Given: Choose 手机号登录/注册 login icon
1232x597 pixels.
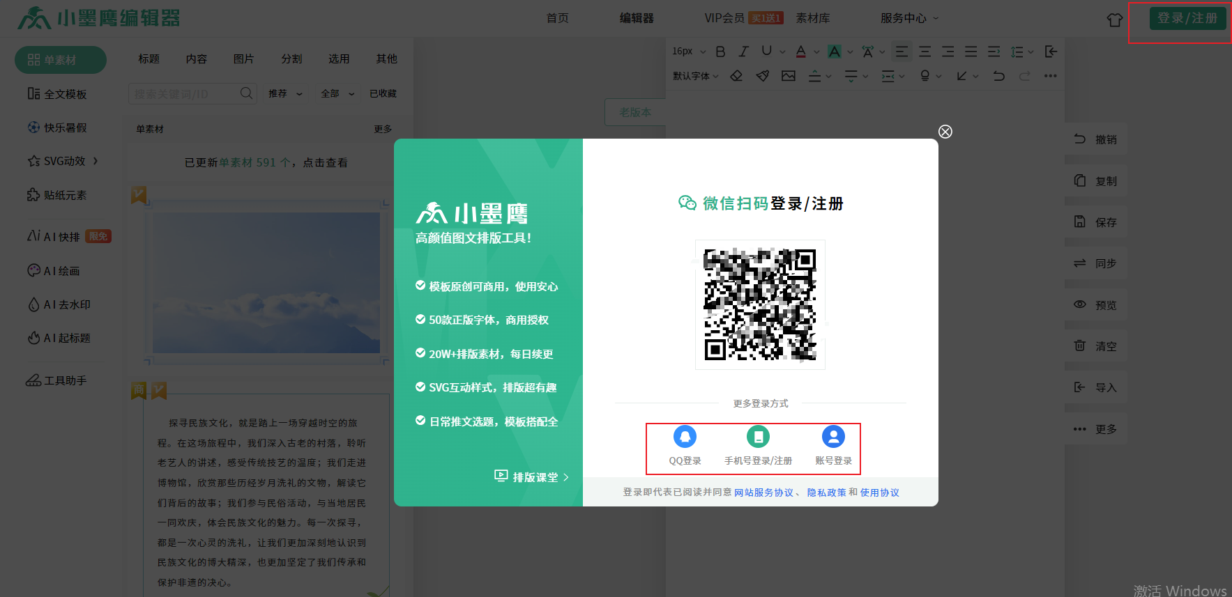Looking at the screenshot, I should coord(758,437).
